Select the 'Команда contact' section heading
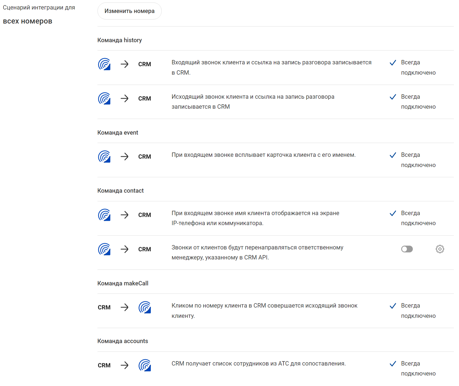The width and height of the screenshot is (459, 386). tap(120, 191)
